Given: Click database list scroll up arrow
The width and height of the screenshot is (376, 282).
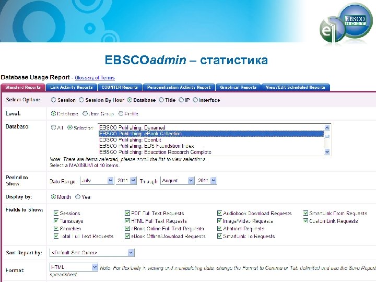Looking at the screenshot, I should [x=327, y=127].
